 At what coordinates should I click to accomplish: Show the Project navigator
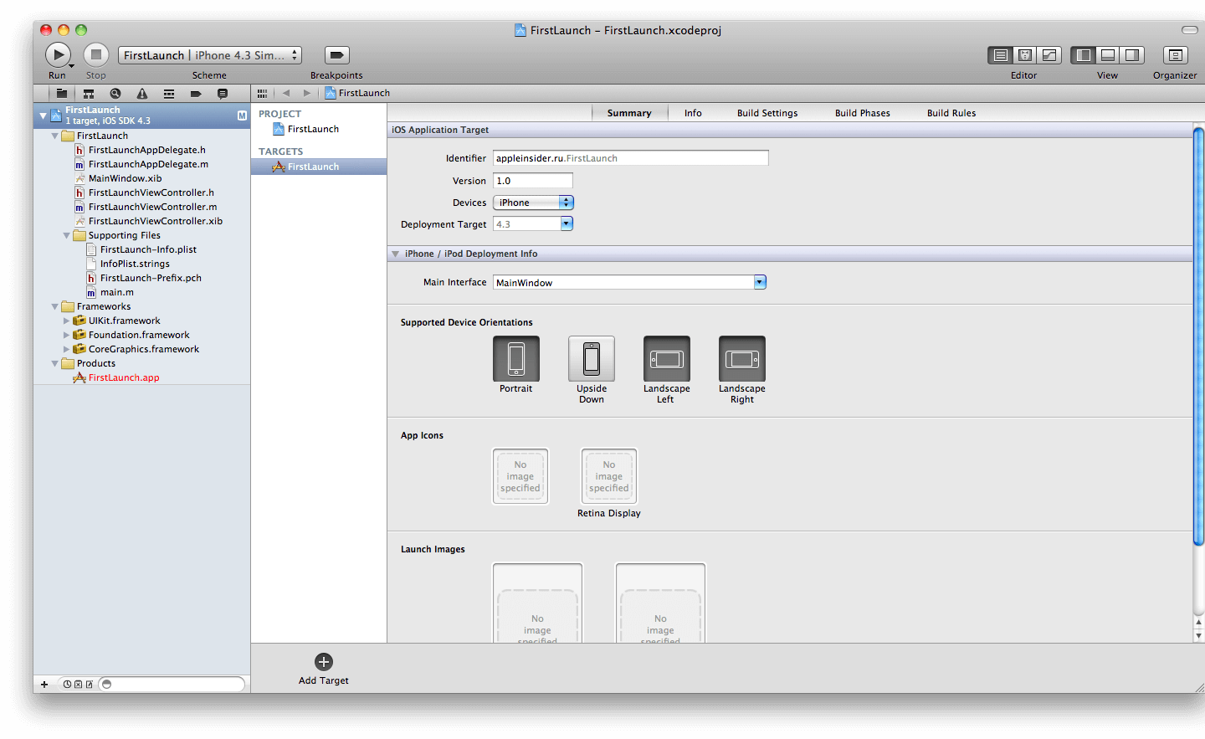tap(62, 94)
